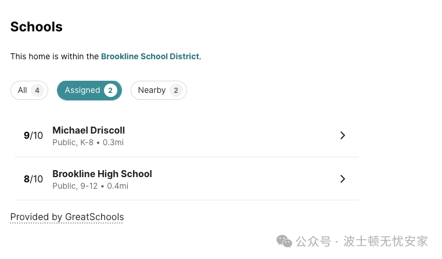This screenshot has width=442, height=259.
Task: Switch to the Nearby schools filter
Action: click(x=159, y=90)
